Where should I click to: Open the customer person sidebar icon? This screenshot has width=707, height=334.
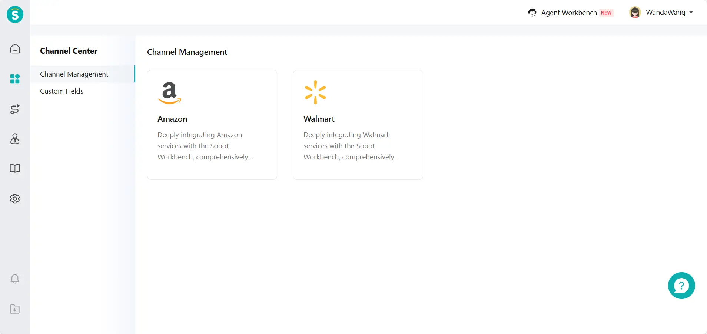click(15, 139)
